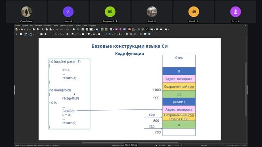Image resolution: width=262 pixels, height=147 pixels.
Task: Click the 'Сохраненный rbp (main) 1000' cell
Action: point(179,117)
